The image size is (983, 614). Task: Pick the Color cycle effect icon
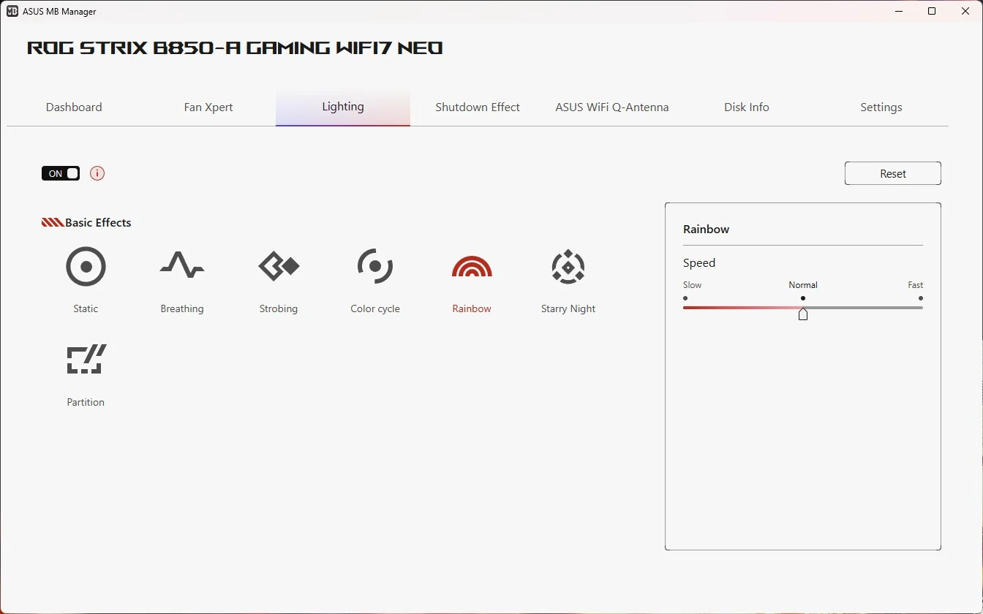pyautogui.click(x=375, y=267)
